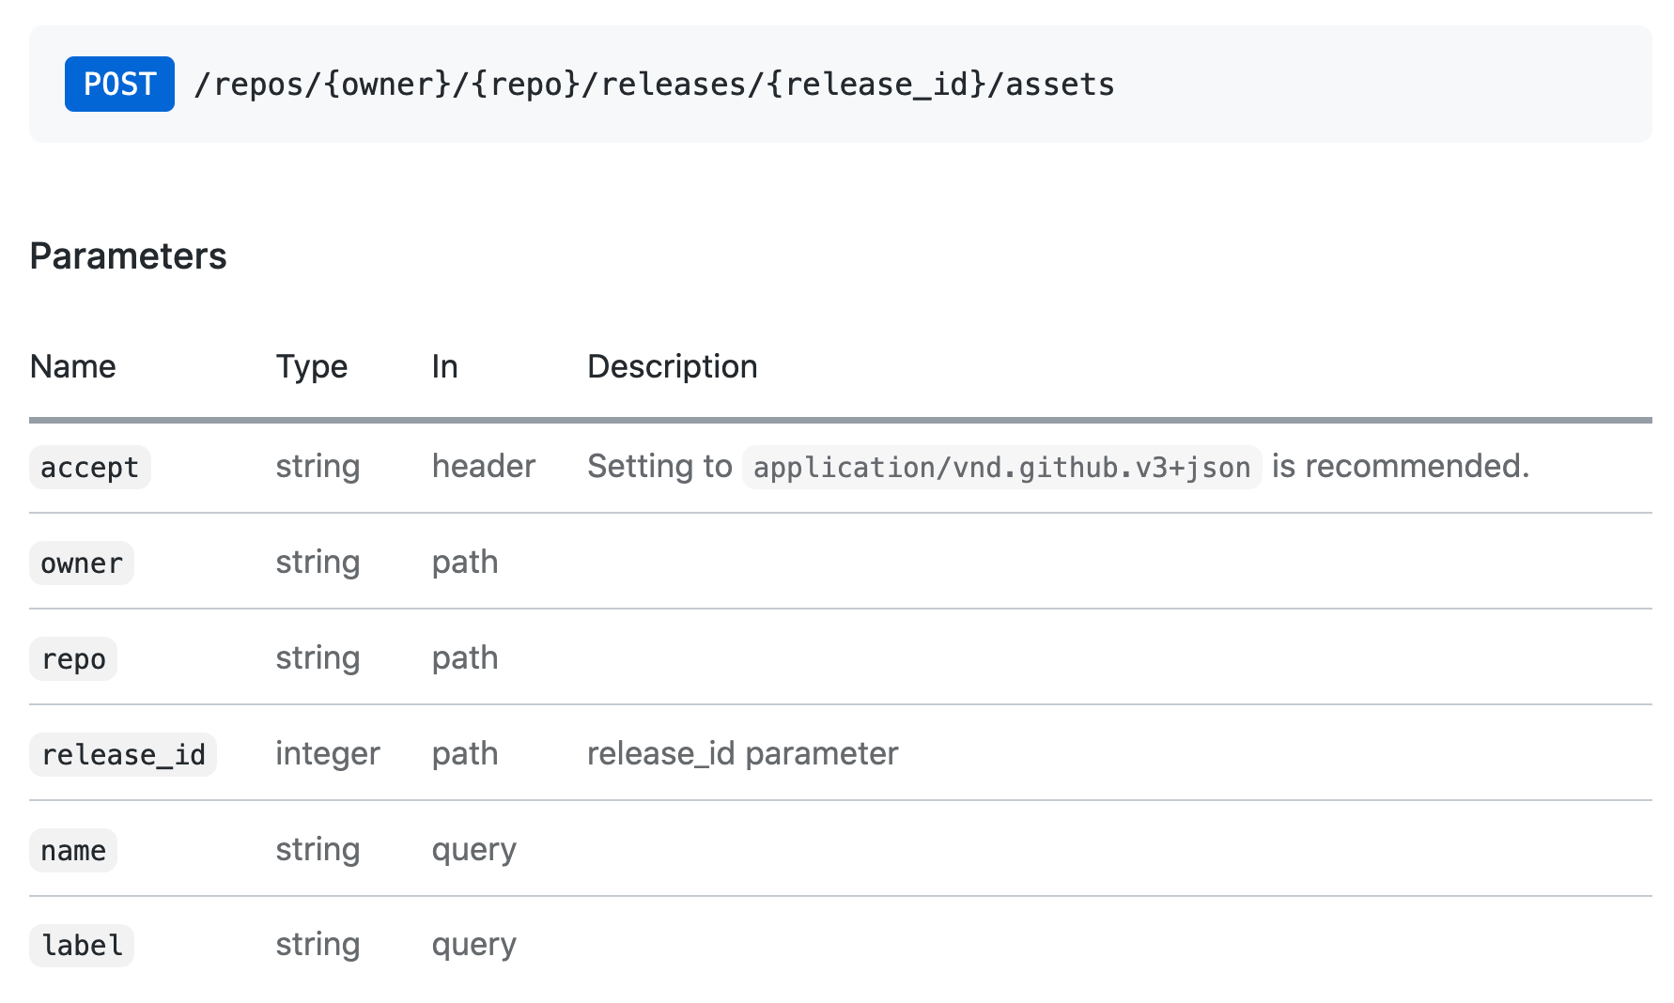Screen dimensions: 1674x1003
Task: Select the application/vnd.github.v3+json code snippet
Action: point(1001,467)
